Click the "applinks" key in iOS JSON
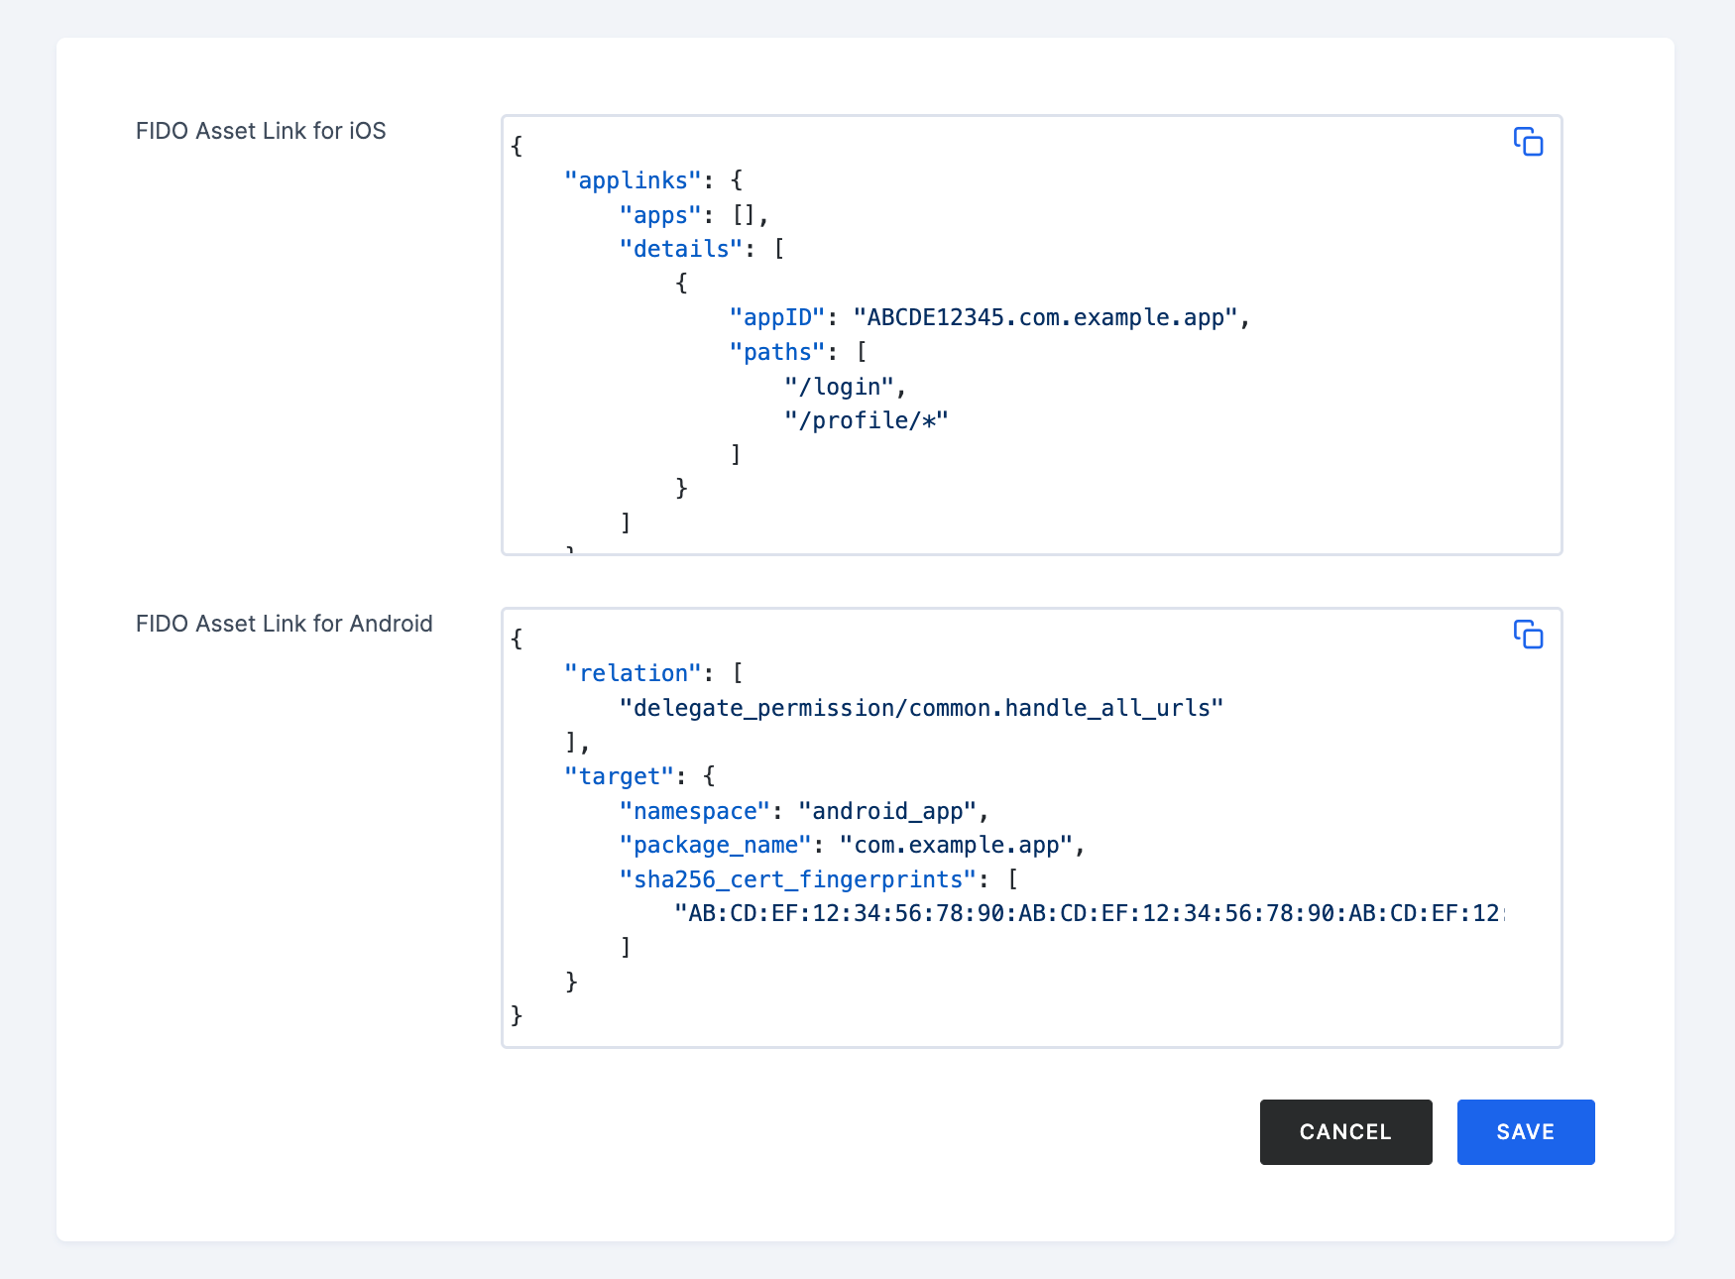Viewport: 1735px width, 1279px height. pos(633,180)
